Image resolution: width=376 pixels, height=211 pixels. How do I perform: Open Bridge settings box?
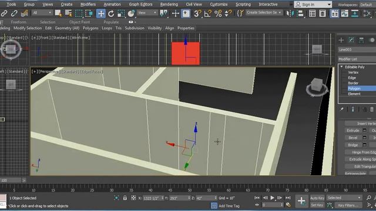[x=365, y=145]
